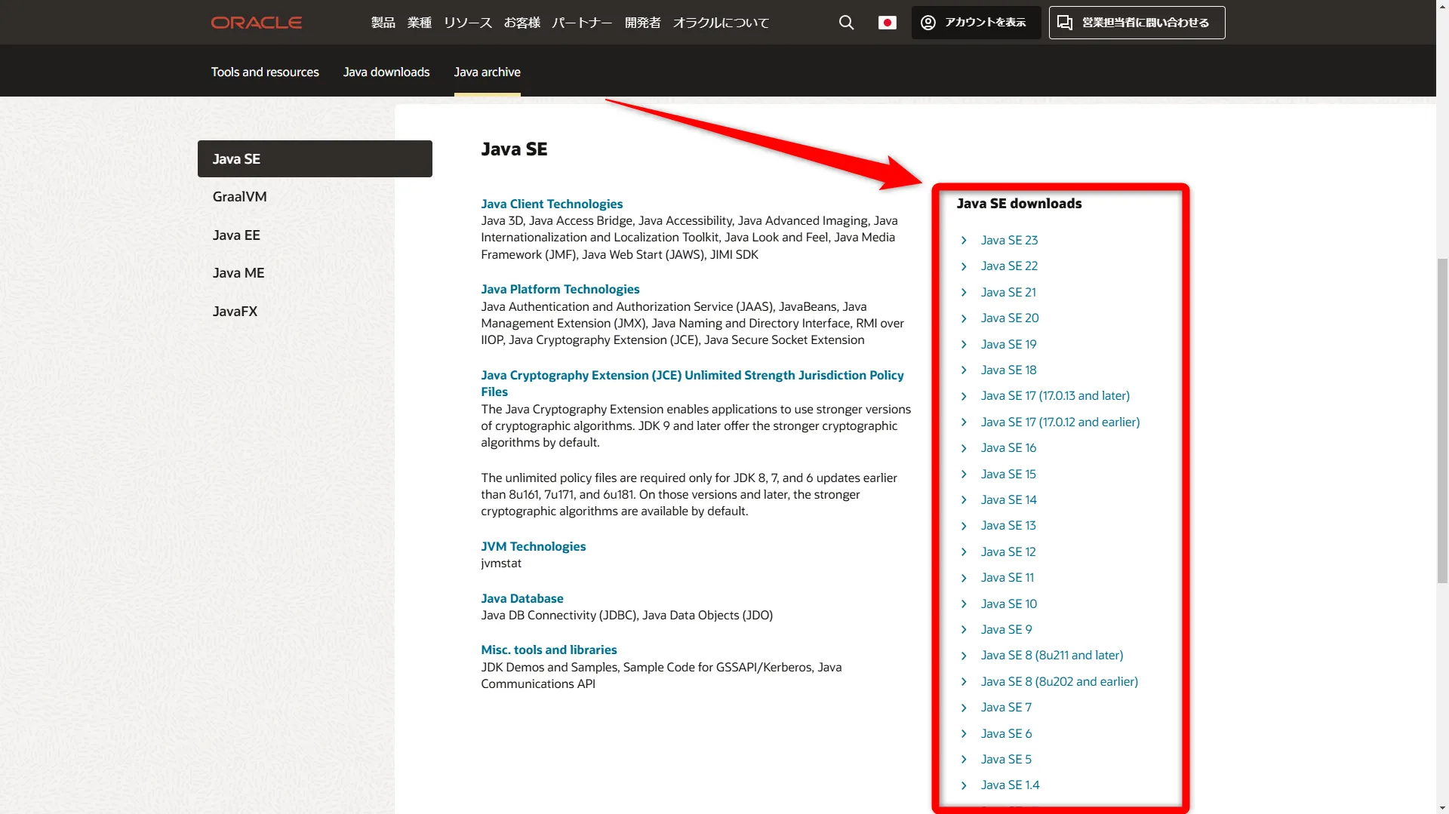Screen dimensions: 1449x814
Task: Select JavaFX in left sidebar
Action: point(235,312)
